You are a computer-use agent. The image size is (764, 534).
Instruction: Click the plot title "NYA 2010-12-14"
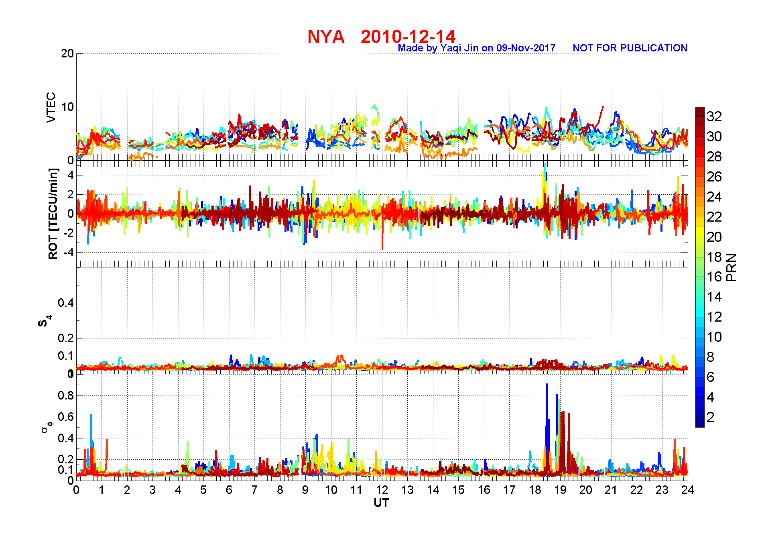pos(382,37)
